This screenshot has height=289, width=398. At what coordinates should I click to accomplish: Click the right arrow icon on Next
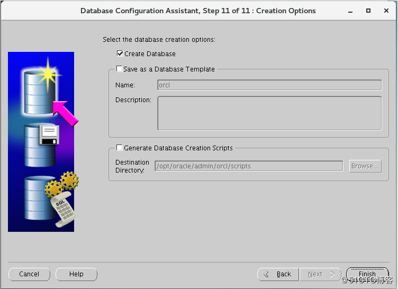coord(332,274)
